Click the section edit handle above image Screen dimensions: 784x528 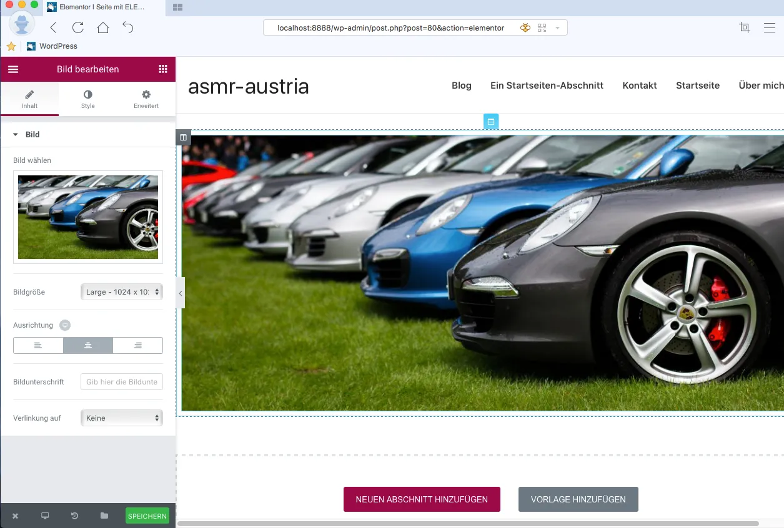[491, 122]
